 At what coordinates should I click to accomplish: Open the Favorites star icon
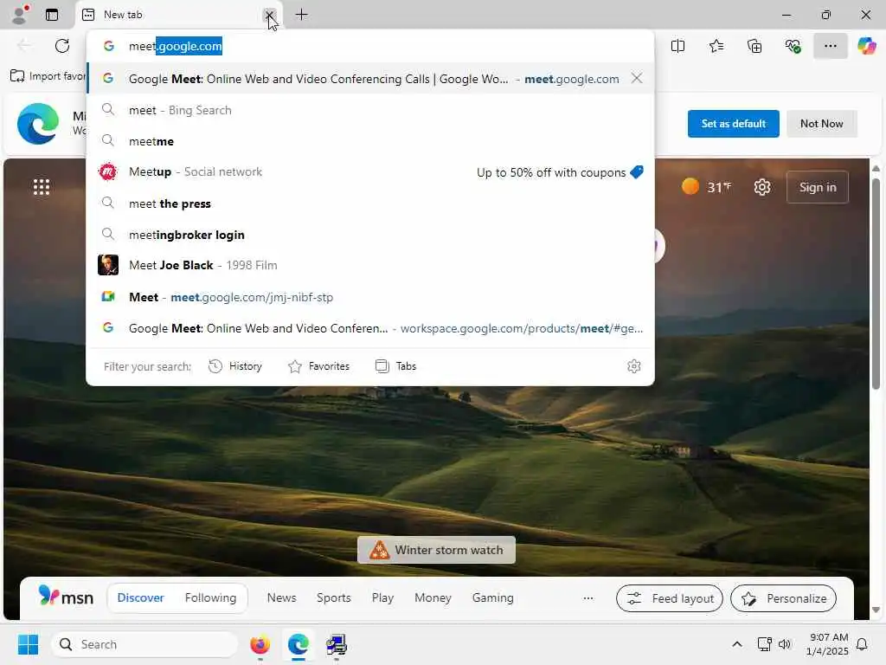pyautogui.click(x=716, y=46)
